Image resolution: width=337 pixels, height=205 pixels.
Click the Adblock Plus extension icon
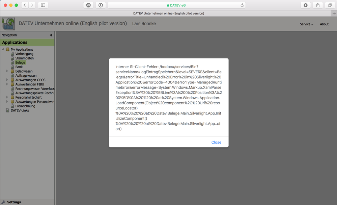coord(88,5)
